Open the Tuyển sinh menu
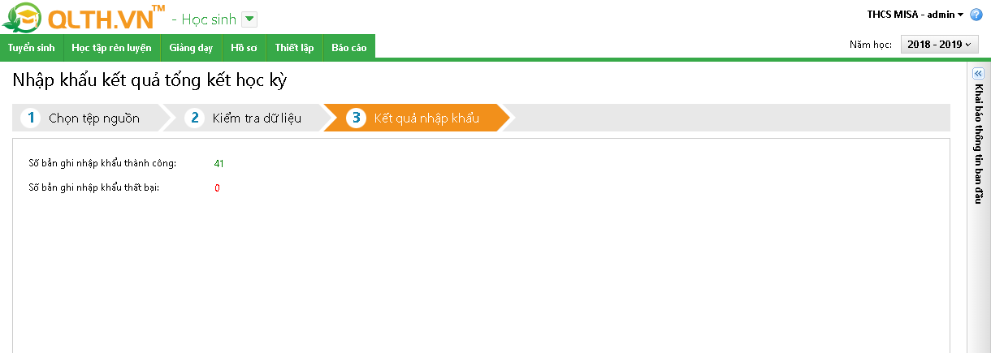Viewport: 991px width, 353px height. (x=31, y=48)
